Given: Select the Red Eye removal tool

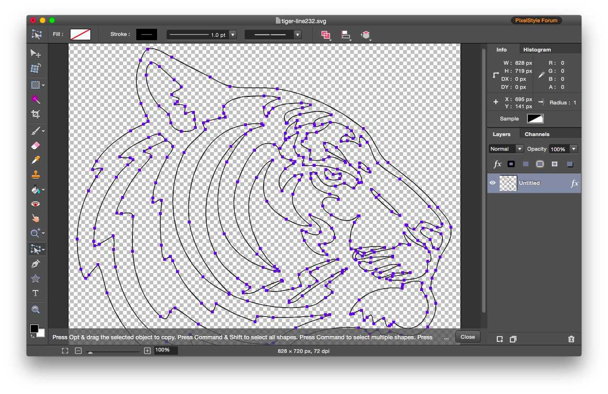Looking at the screenshot, I should [x=35, y=204].
